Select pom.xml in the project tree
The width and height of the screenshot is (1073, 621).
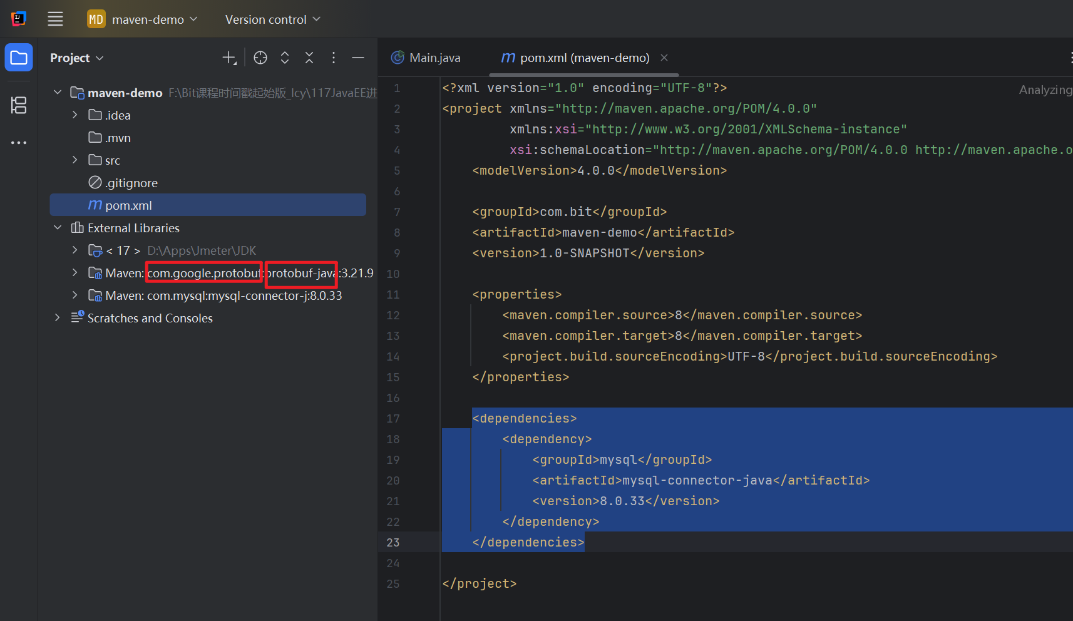click(208, 205)
